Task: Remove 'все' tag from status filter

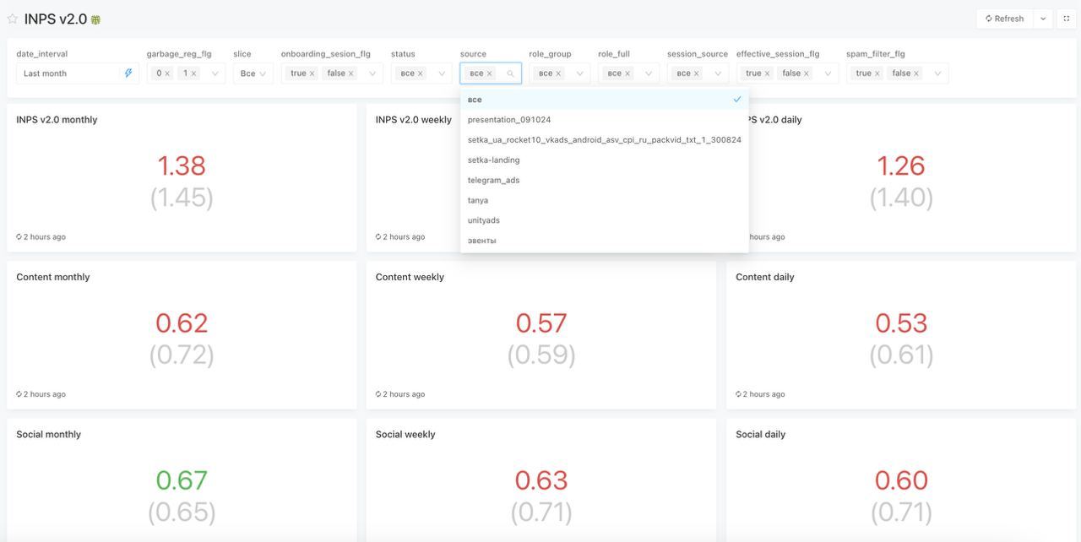Action: 421,73
